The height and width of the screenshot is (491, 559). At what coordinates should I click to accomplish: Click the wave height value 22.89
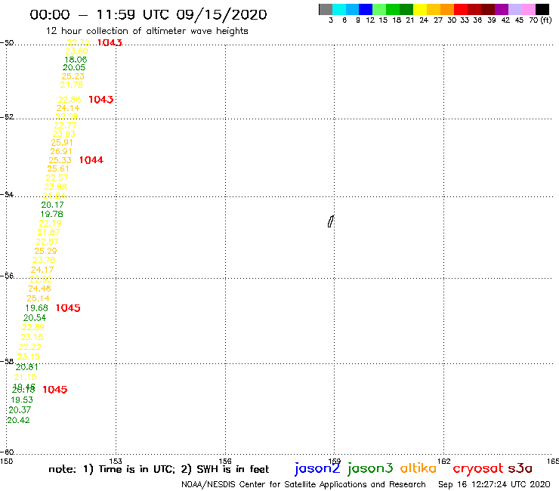coord(33,327)
